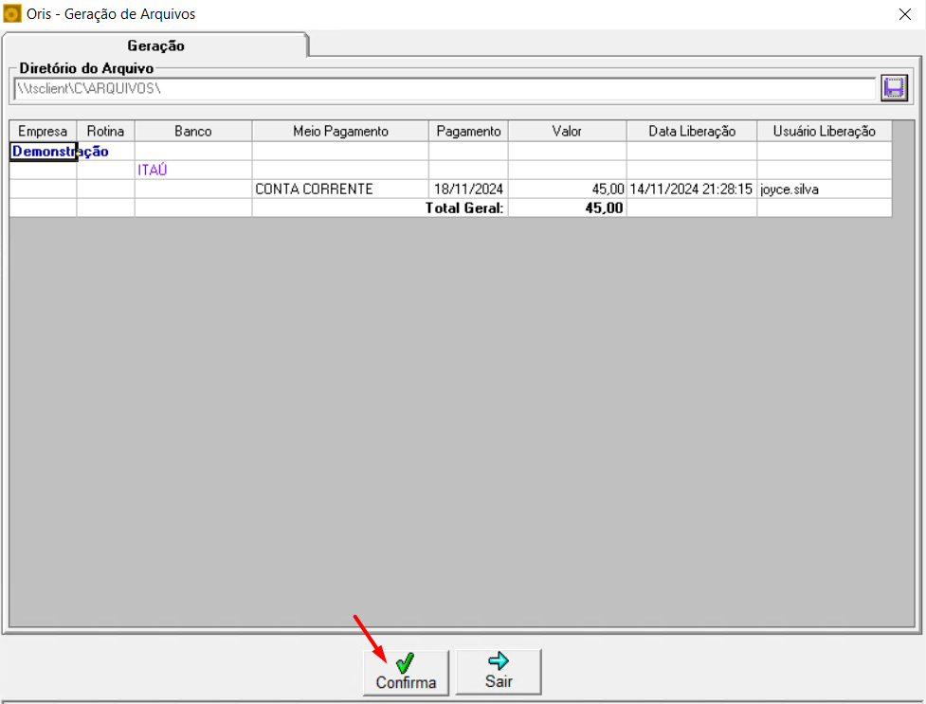Select the joyce.silva user cell
The image size is (926, 704).
(825, 189)
